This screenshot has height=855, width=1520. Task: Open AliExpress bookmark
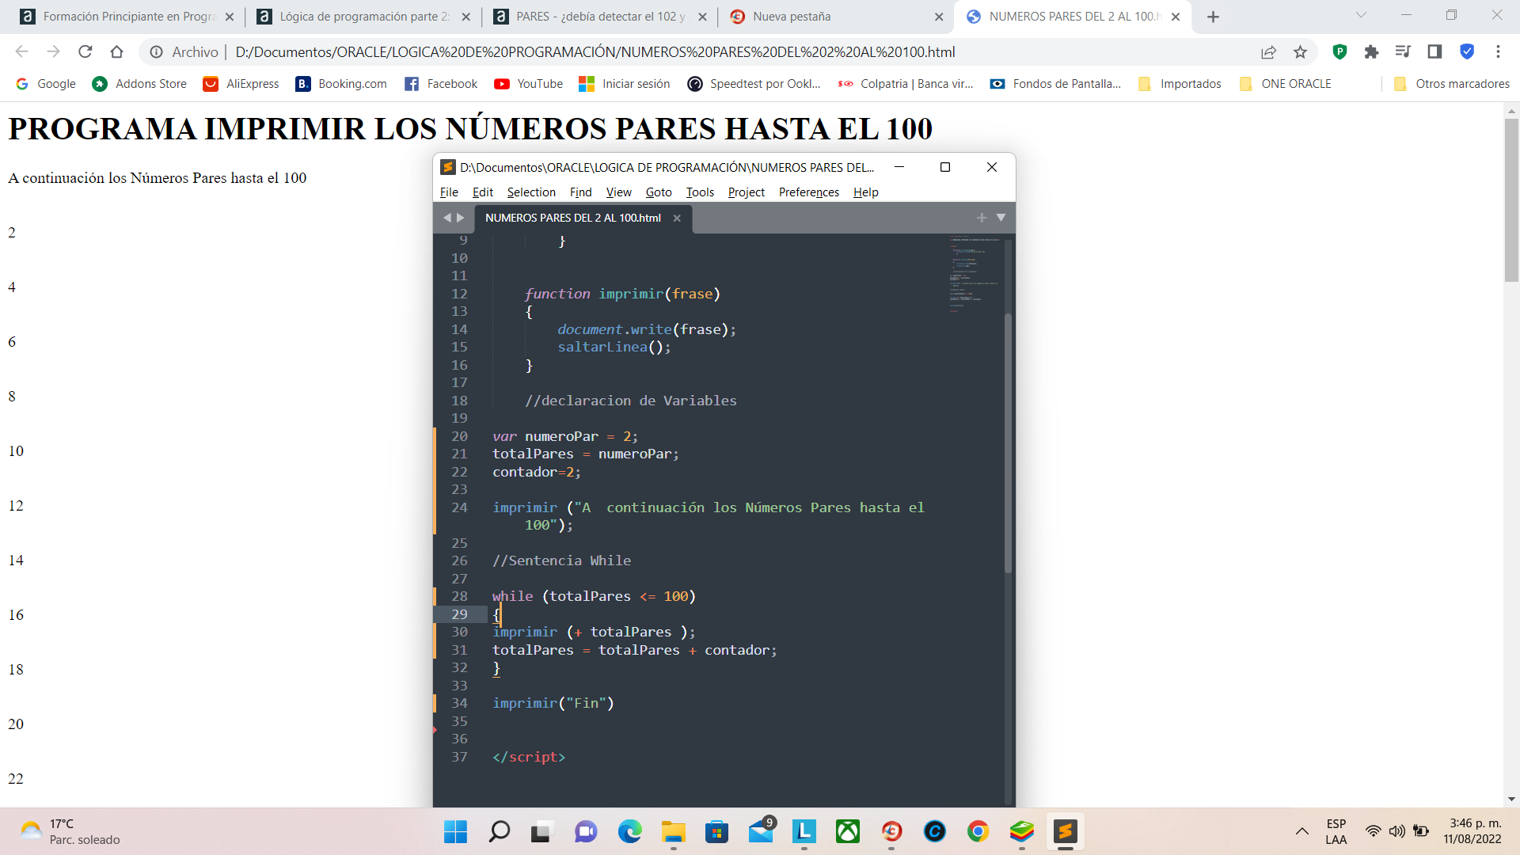241,84
